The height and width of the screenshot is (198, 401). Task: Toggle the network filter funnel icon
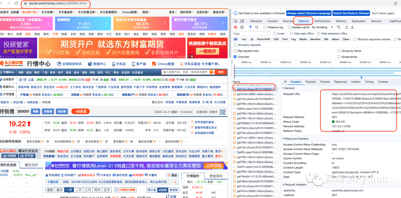[x=250, y=27]
